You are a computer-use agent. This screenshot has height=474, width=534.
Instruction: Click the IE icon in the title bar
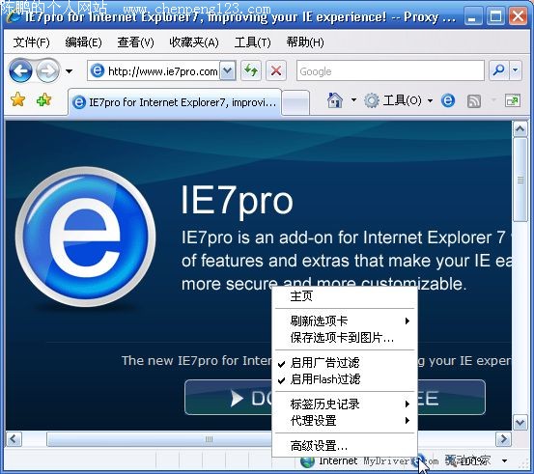point(14,17)
